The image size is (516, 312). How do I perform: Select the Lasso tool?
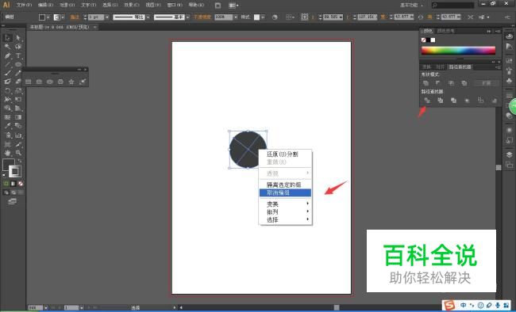(18, 47)
